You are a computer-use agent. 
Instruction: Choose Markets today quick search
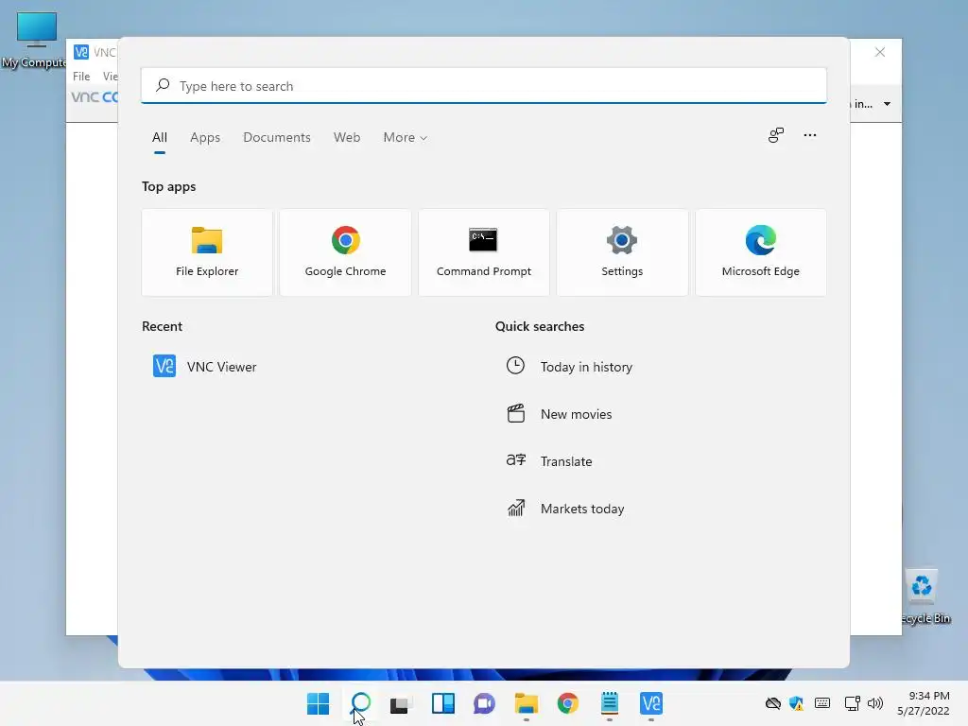565,509
